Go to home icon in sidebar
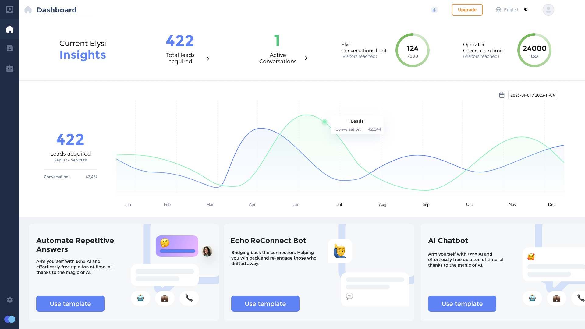 pyautogui.click(x=10, y=29)
